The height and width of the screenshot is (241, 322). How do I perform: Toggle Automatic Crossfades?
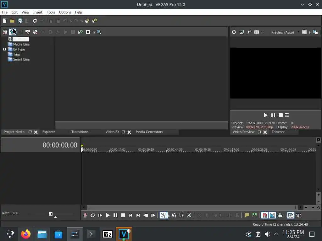(272, 215)
